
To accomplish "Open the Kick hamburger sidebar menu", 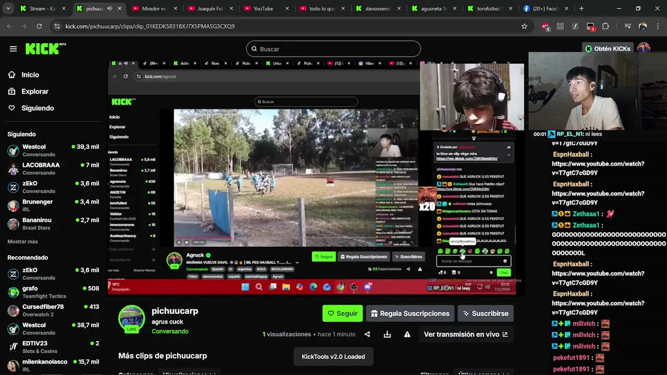I will (x=13, y=49).
